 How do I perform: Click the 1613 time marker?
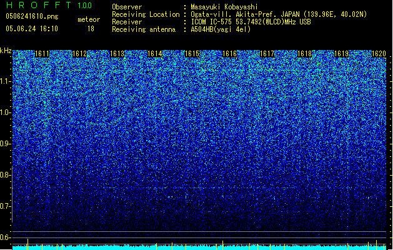point(117,54)
